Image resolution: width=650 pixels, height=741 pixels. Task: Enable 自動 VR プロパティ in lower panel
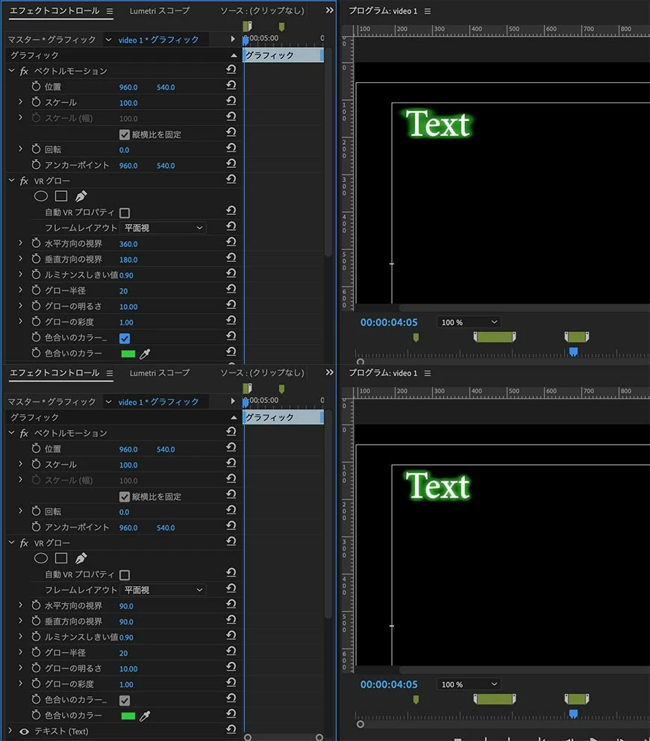pos(125,575)
